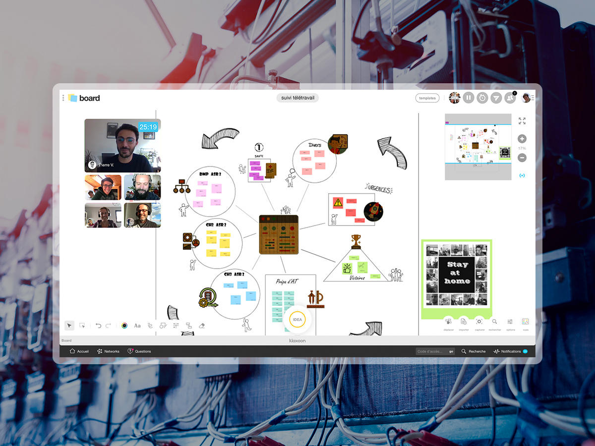Go to Accueil home
The image size is (595, 446).
coord(79,351)
